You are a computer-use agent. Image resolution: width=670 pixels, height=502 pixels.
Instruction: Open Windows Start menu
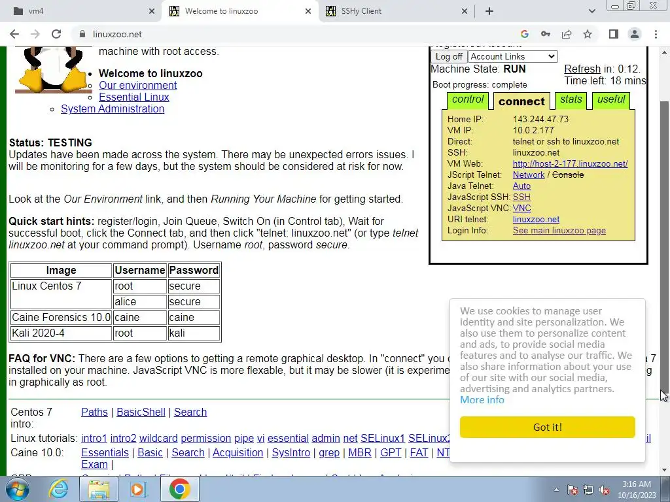(x=18, y=489)
